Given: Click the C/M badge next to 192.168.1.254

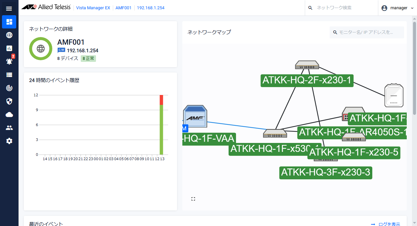Looking at the screenshot, I should pos(61,50).
